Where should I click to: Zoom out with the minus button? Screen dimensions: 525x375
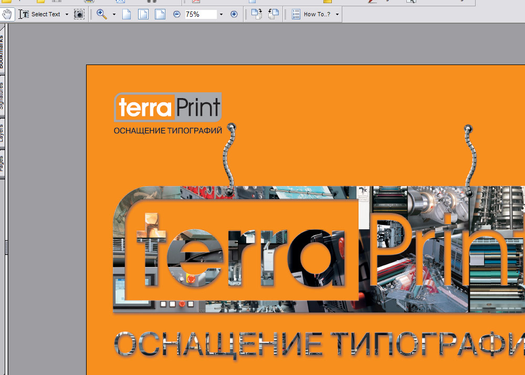(x=177, y=14)
